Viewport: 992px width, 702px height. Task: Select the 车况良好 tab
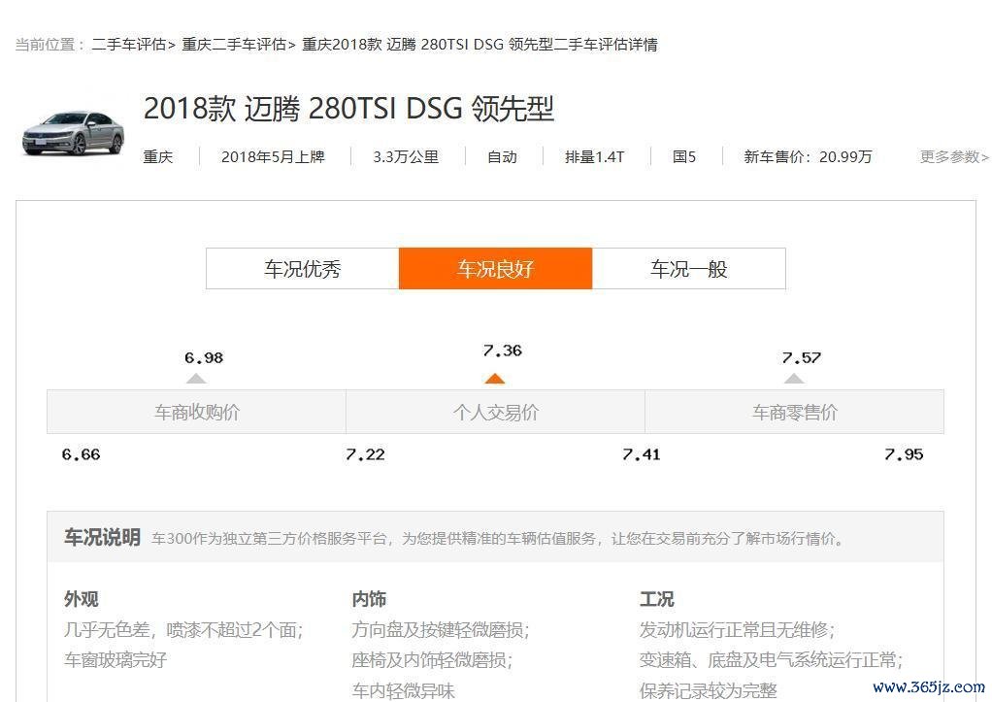click(495, 269)
